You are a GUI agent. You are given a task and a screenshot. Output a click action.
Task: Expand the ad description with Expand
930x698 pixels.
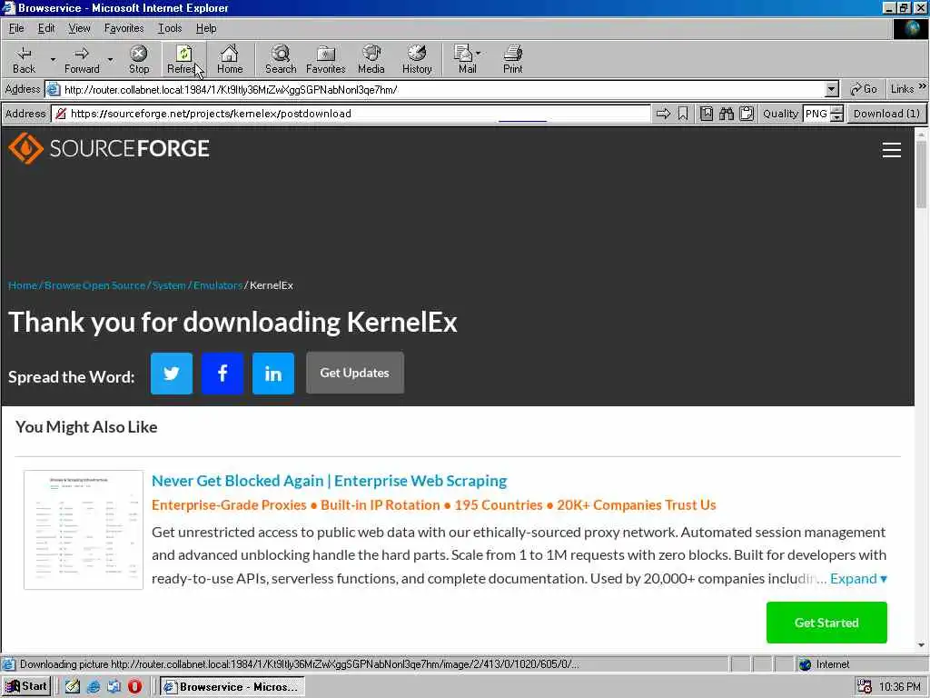click(858, 579)
